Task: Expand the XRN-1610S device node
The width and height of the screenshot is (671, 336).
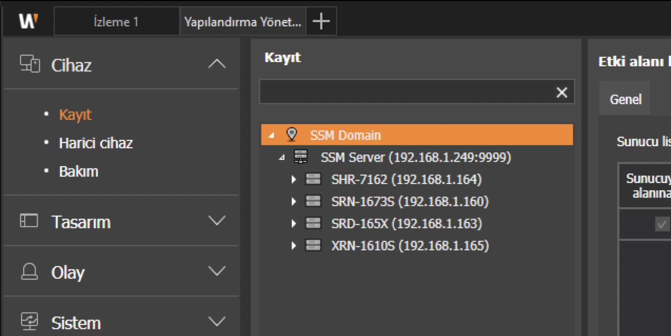Action: pyautogui.click(x=294, y=246)
